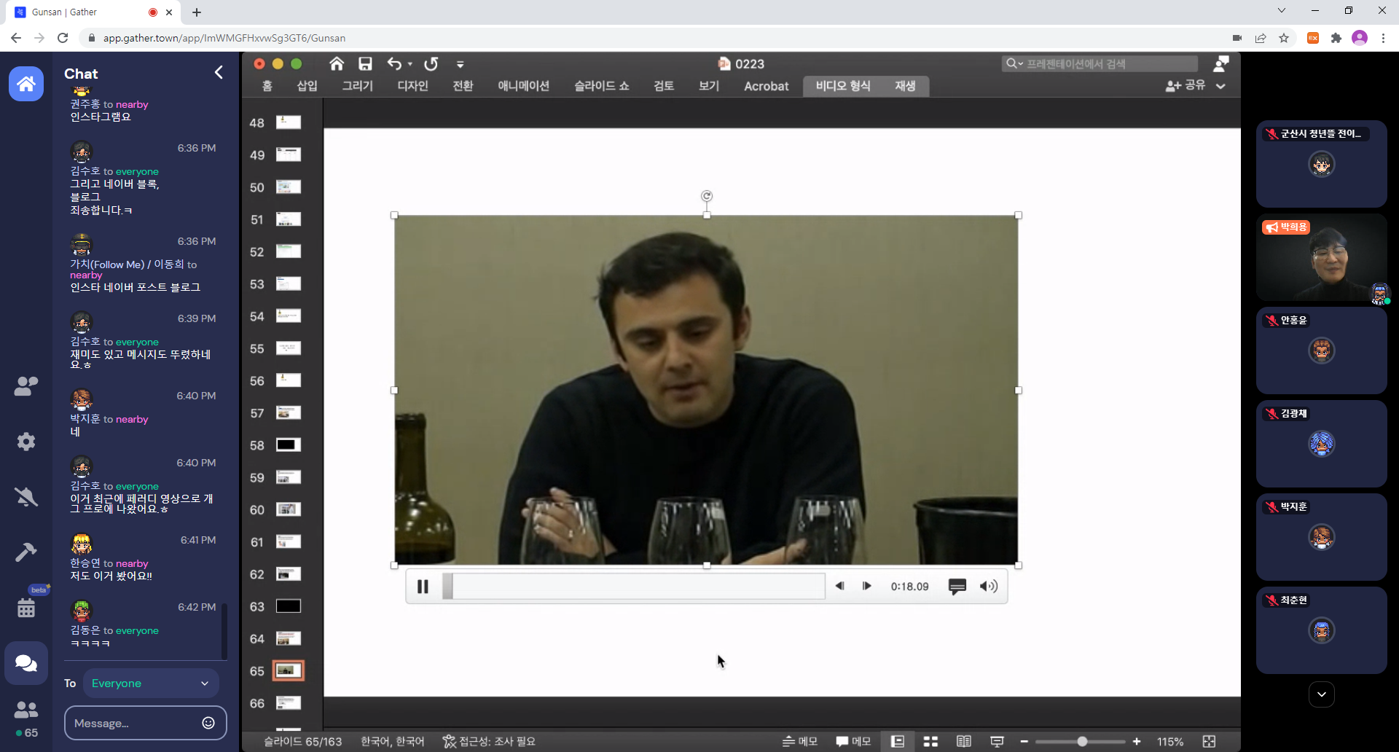
Task: Toggle video volume speaker icon
Action: (988, 587)
